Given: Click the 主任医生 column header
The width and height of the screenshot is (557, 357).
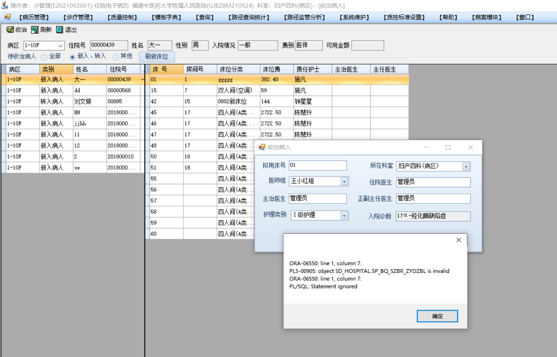Looking at the screenshot, I should [389, 69].
